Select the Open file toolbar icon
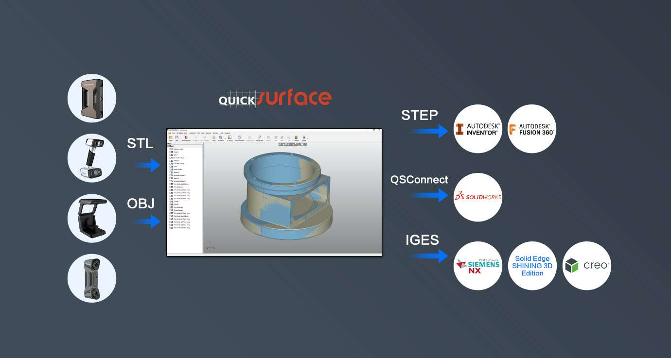The width and height of the screenshot is (671, 358). point(170,137)
